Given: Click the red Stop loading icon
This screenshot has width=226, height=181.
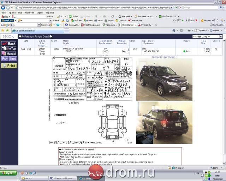Looking at the screenshot, I should [180, 7].
